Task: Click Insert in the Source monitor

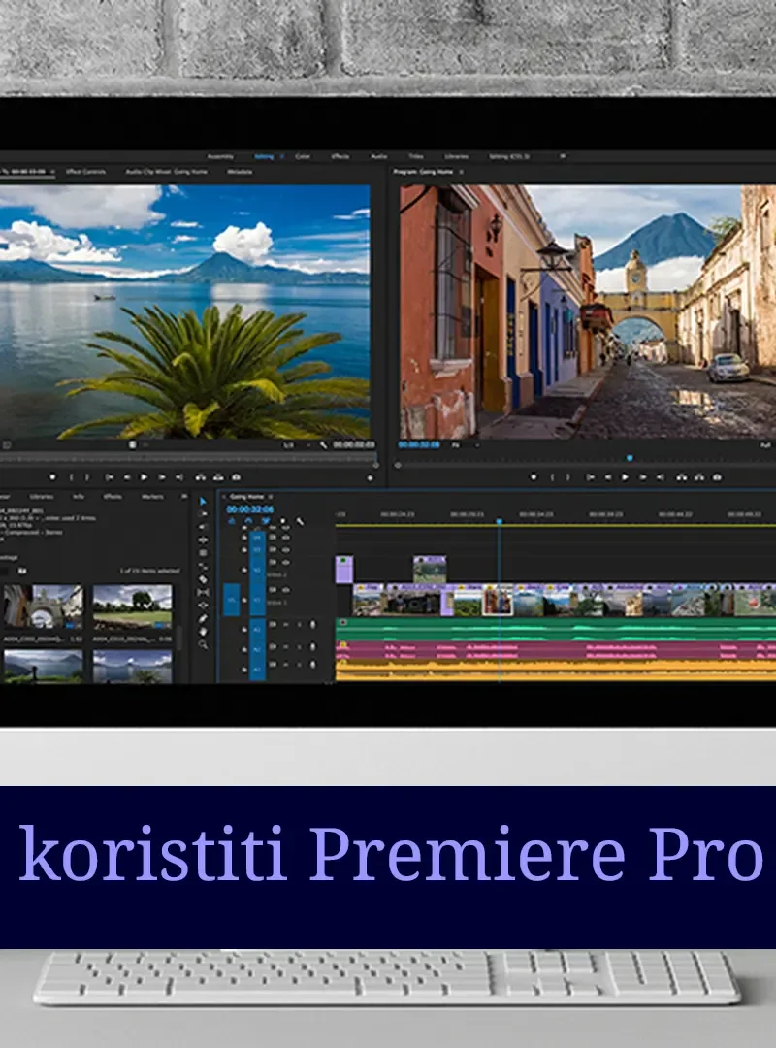Action: (200, 477)
